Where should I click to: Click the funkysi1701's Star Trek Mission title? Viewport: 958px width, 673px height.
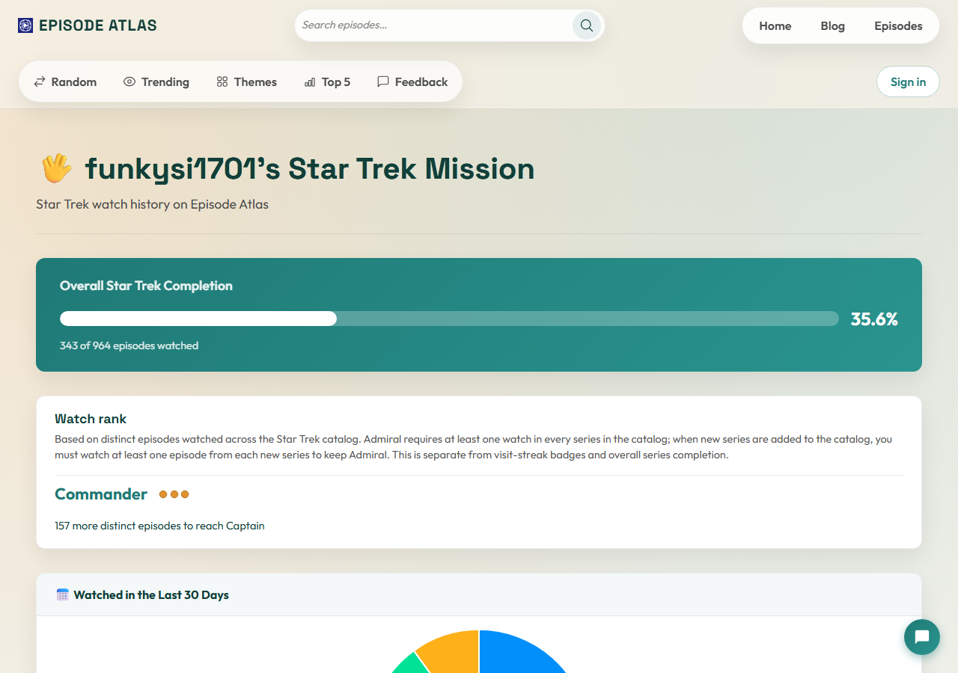310,169
